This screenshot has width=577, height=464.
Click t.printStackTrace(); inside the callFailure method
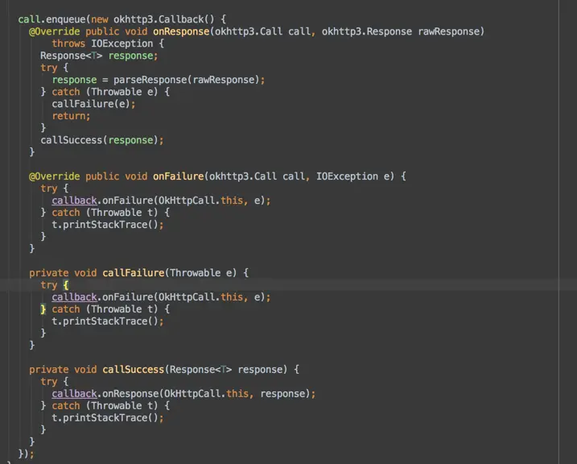coord(108,321)
